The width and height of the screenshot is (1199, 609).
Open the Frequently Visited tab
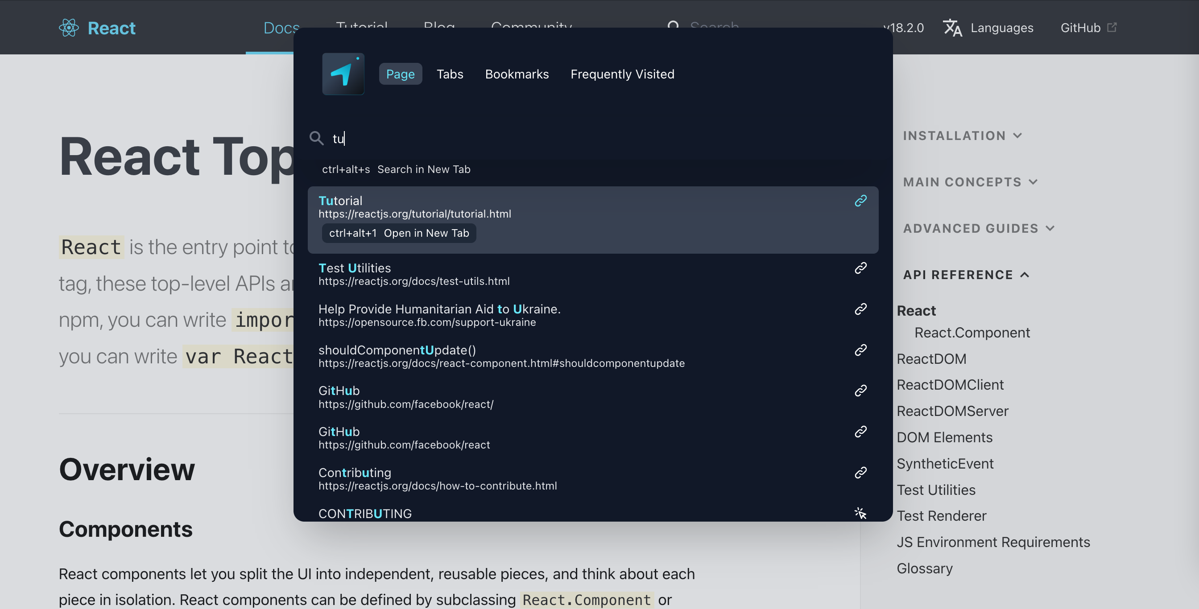point(622,74)
